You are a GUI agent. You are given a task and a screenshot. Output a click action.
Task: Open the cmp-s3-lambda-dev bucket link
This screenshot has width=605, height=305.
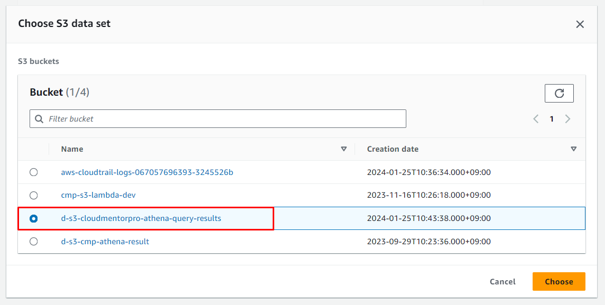click(x=98, y=195)
